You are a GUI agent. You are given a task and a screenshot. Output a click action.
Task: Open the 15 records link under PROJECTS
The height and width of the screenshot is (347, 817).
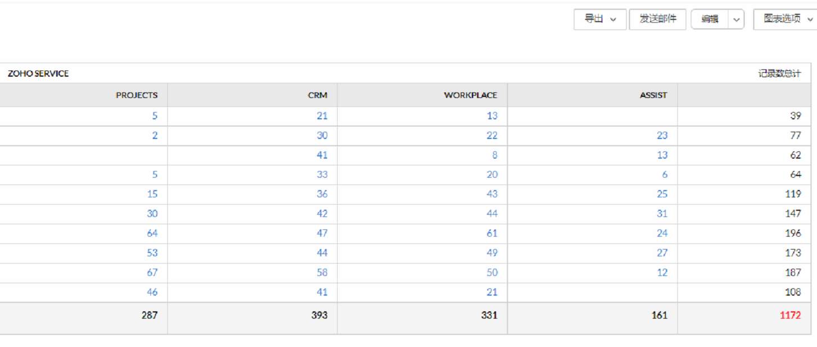pyautogui.click(x=152, y=194)
